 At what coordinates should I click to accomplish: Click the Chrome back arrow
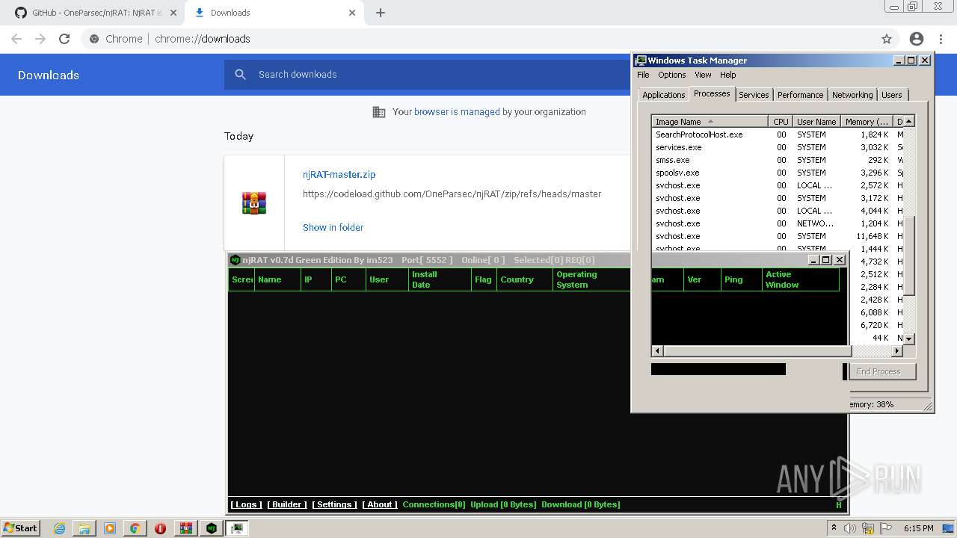(x=16, y=39)
